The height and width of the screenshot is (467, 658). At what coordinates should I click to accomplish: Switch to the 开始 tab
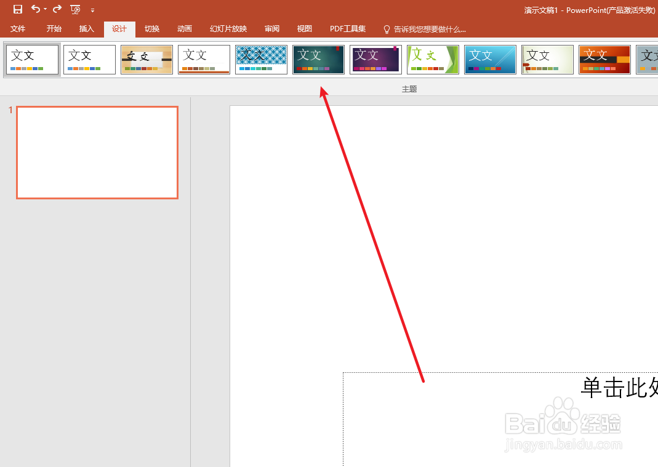[x=54, y=28]
